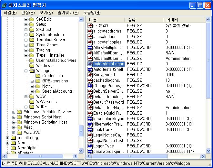Select Windows Portable Devices tree key

point(48,112)
